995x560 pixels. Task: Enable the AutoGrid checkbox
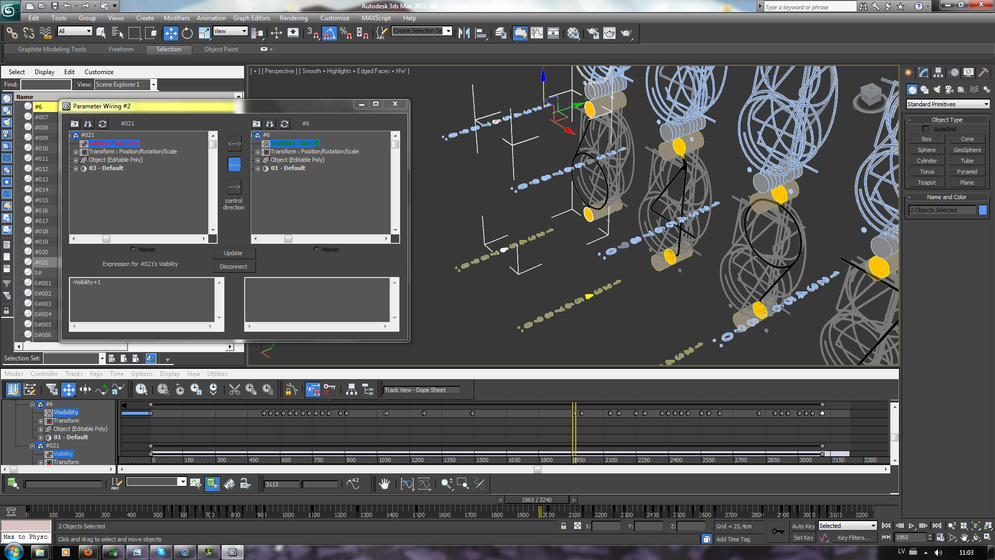926,129
